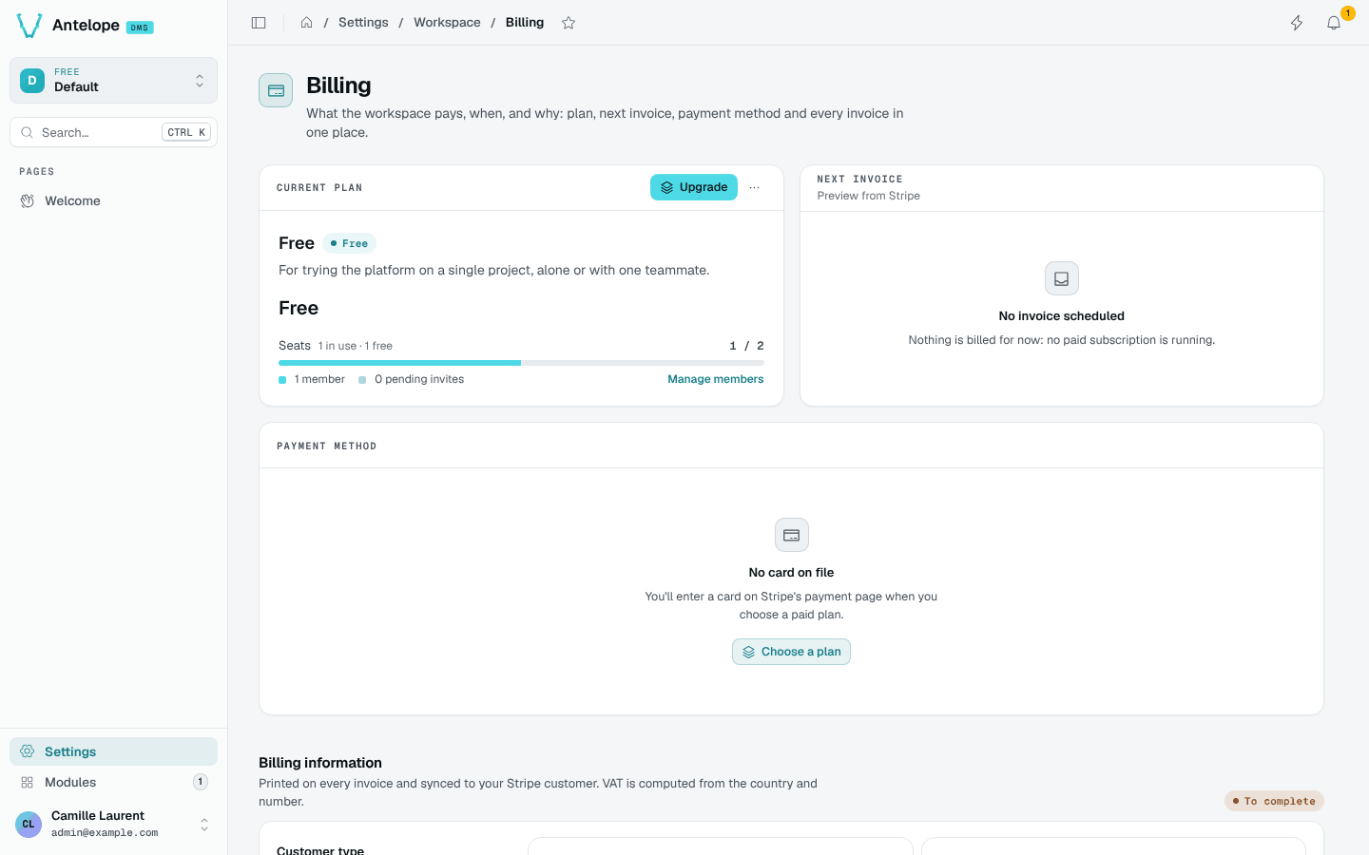Click the '0 pending invites' legend text
The width and height of the screenshot is (1369, 855).
(419, 379)
